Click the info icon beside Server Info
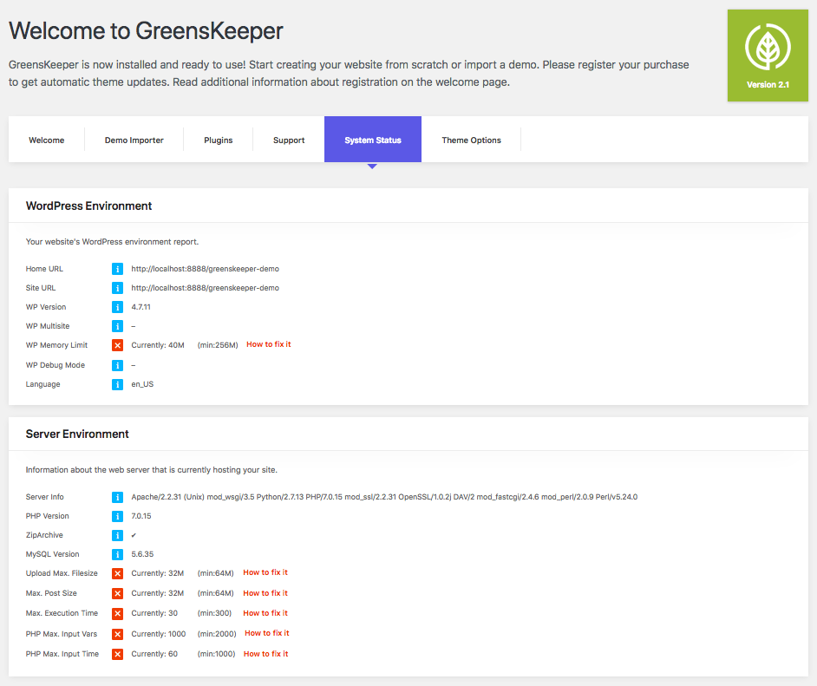 (x=117, y=497)
